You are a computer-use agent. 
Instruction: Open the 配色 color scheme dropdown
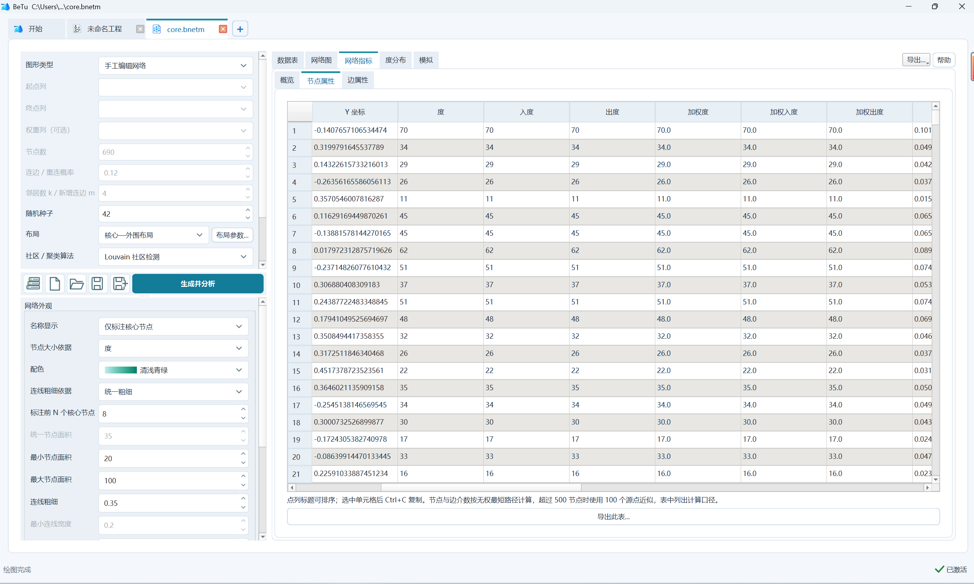coord(173,370)
